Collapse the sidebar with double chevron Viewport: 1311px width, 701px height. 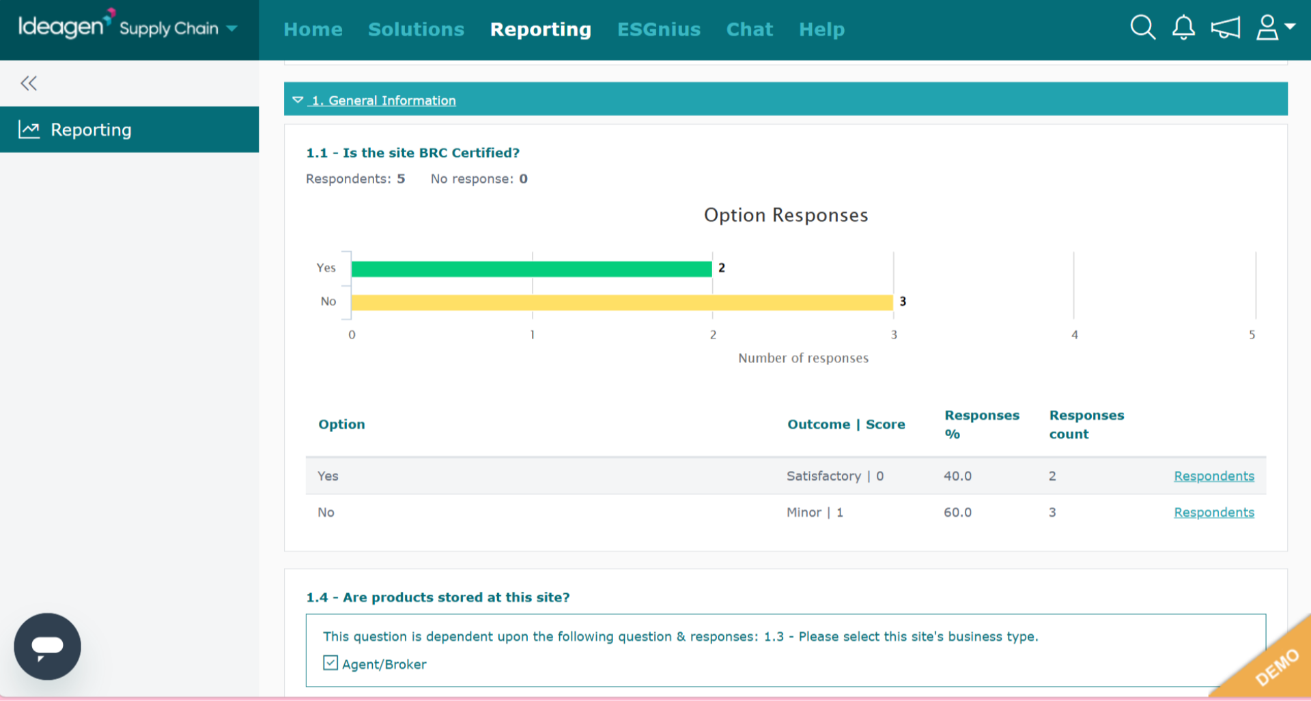coord(29,83)
